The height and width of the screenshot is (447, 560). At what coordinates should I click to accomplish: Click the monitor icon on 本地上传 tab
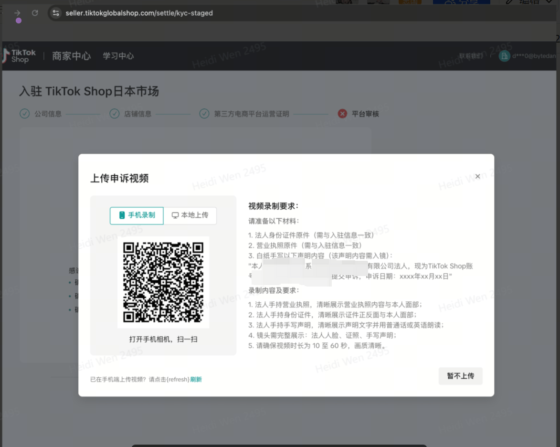point(175,215)
